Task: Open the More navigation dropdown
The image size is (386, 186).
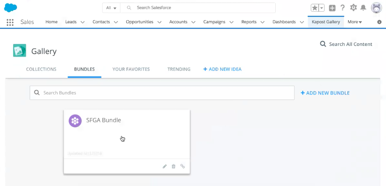Action: pyautogui.click(x=355, y=22)
